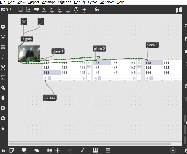This screenshot has width=187, height=154.
Task: Click the circular play icon at bottom right
Action: (173, 150)
